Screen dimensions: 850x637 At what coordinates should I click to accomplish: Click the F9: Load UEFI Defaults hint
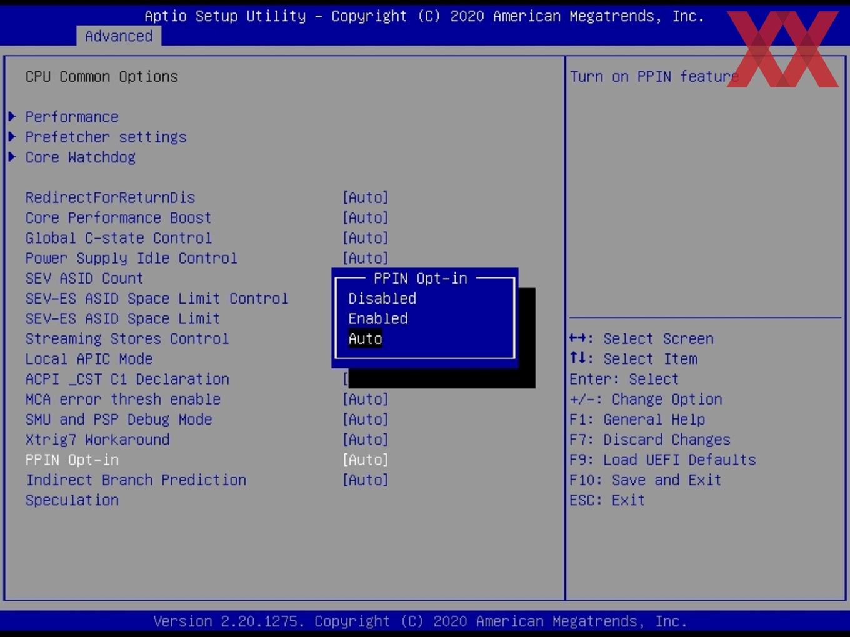tap(662, 460)
